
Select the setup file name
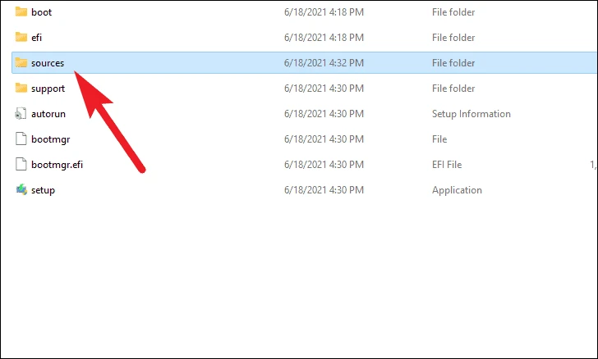pyautogui.click(x=43, y=190)
